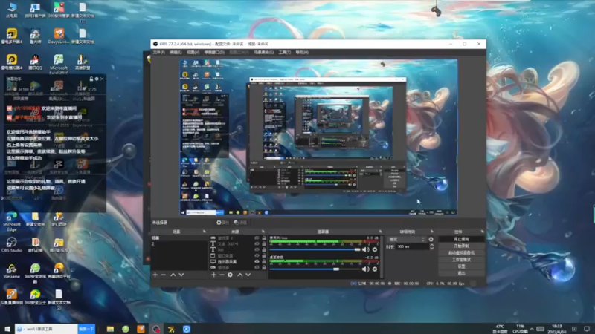595x334 pixels.
Task: Open danmu assistant overlay settings gear
Action: [x=97, y=79]
